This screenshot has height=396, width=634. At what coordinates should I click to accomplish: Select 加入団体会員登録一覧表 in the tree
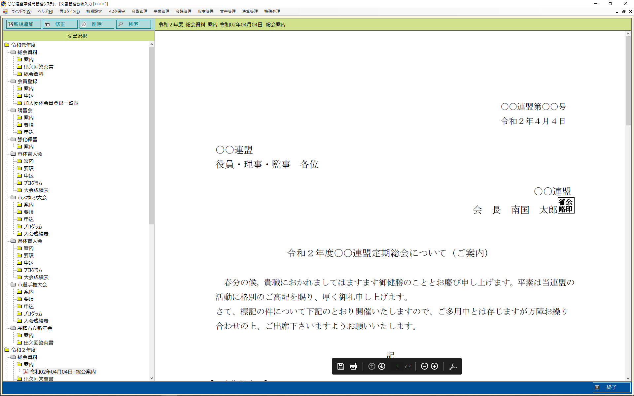coord(51,103)
